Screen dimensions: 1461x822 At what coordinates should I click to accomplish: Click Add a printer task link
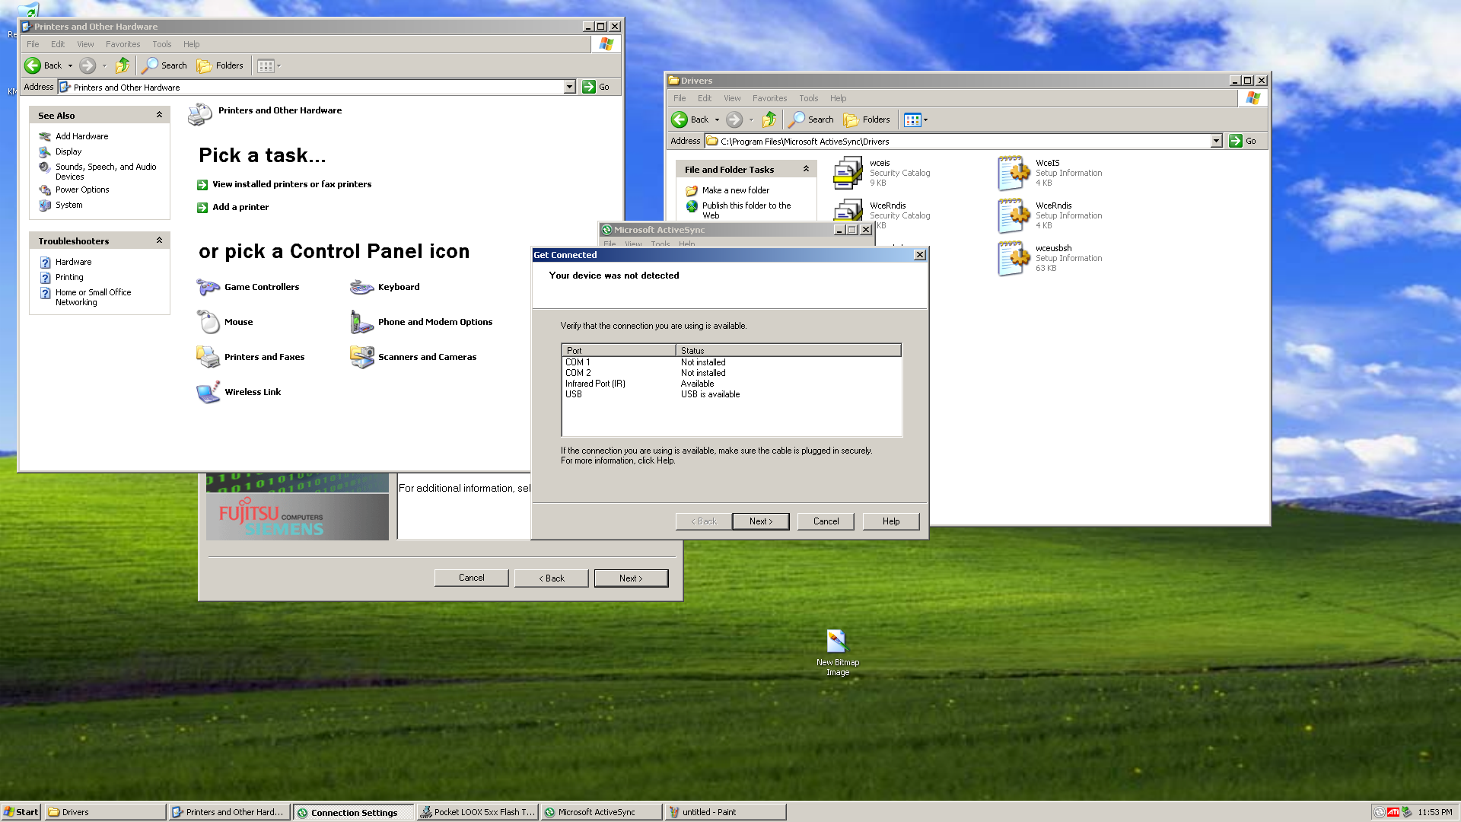(x=240, y=207)
